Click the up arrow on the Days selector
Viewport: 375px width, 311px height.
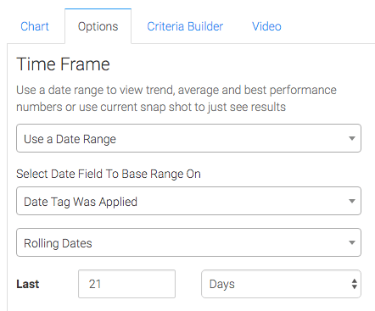pyautogui.click(x=354, y=280)
